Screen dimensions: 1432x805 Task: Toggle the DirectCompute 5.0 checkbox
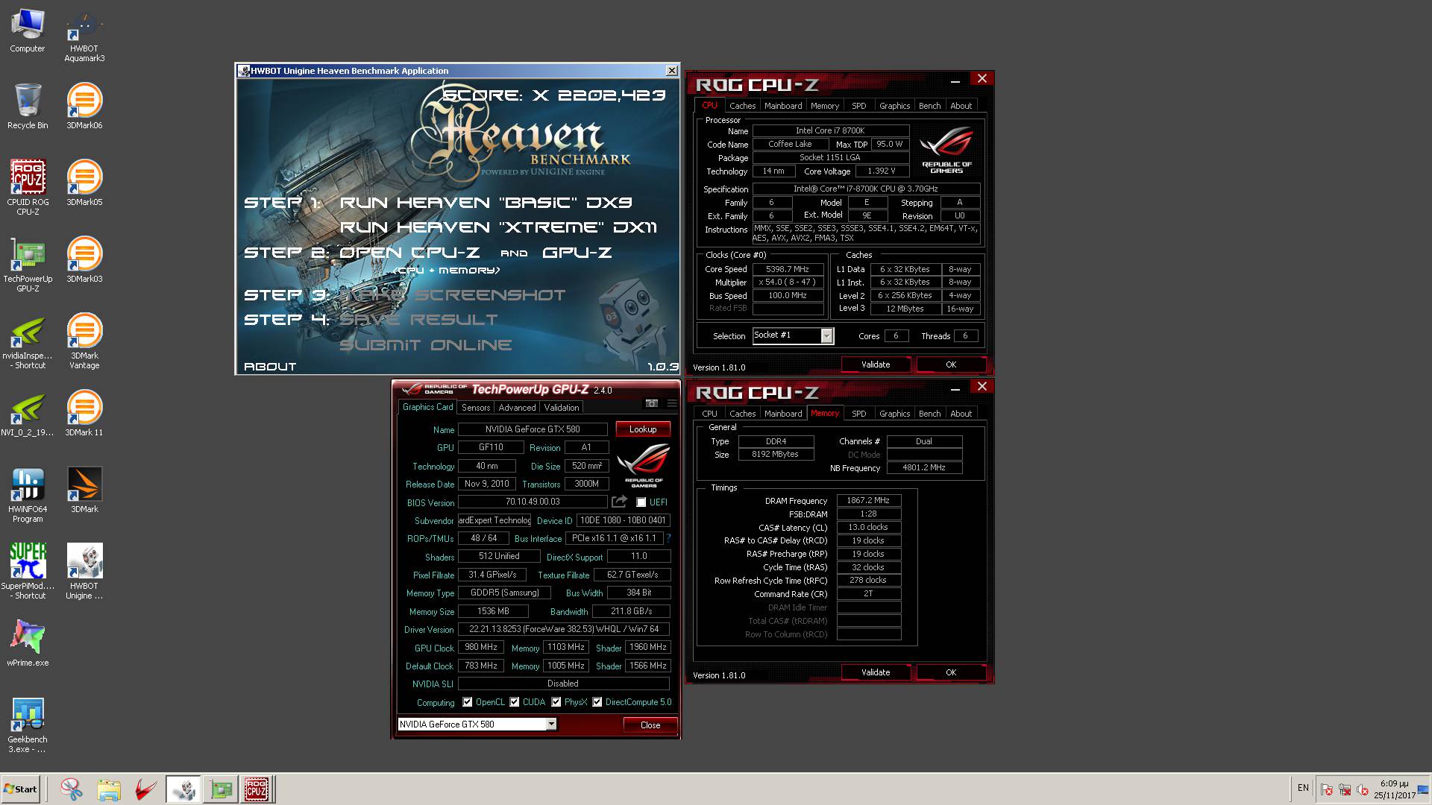pyautogui.click(x=597, y=702)
